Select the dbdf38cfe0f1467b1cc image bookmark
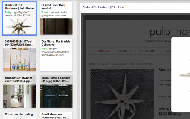 19,91
